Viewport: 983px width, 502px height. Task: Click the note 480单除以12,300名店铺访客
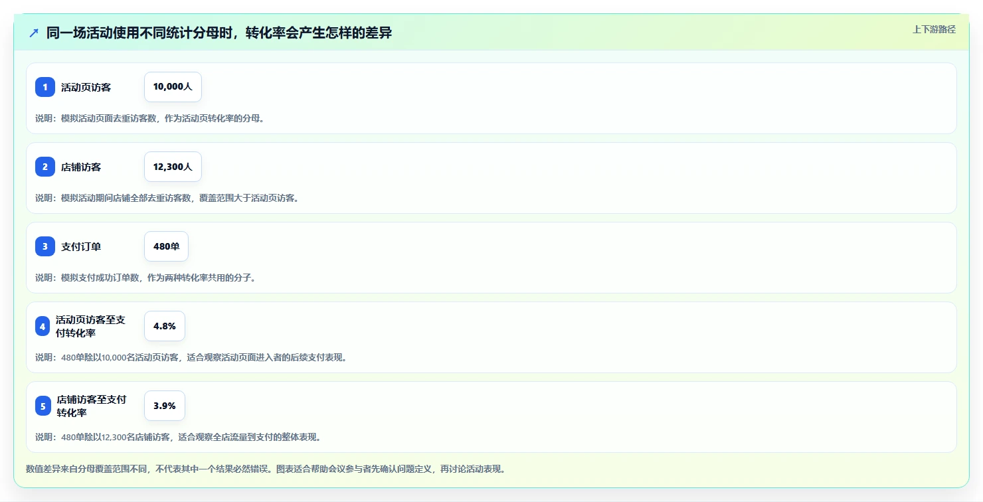[178, 437]
